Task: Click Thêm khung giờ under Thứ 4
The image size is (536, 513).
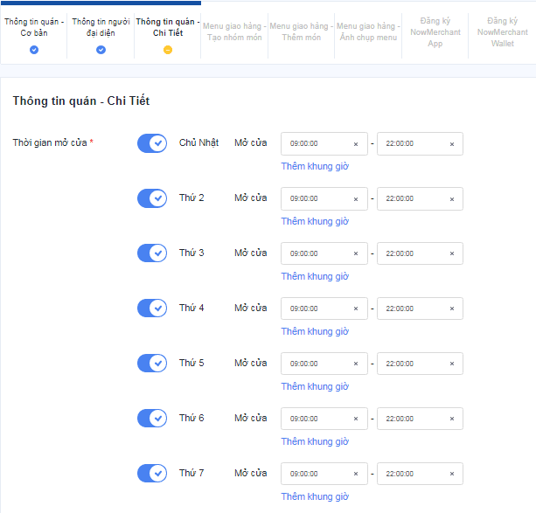Action: [x=315, y=331]
